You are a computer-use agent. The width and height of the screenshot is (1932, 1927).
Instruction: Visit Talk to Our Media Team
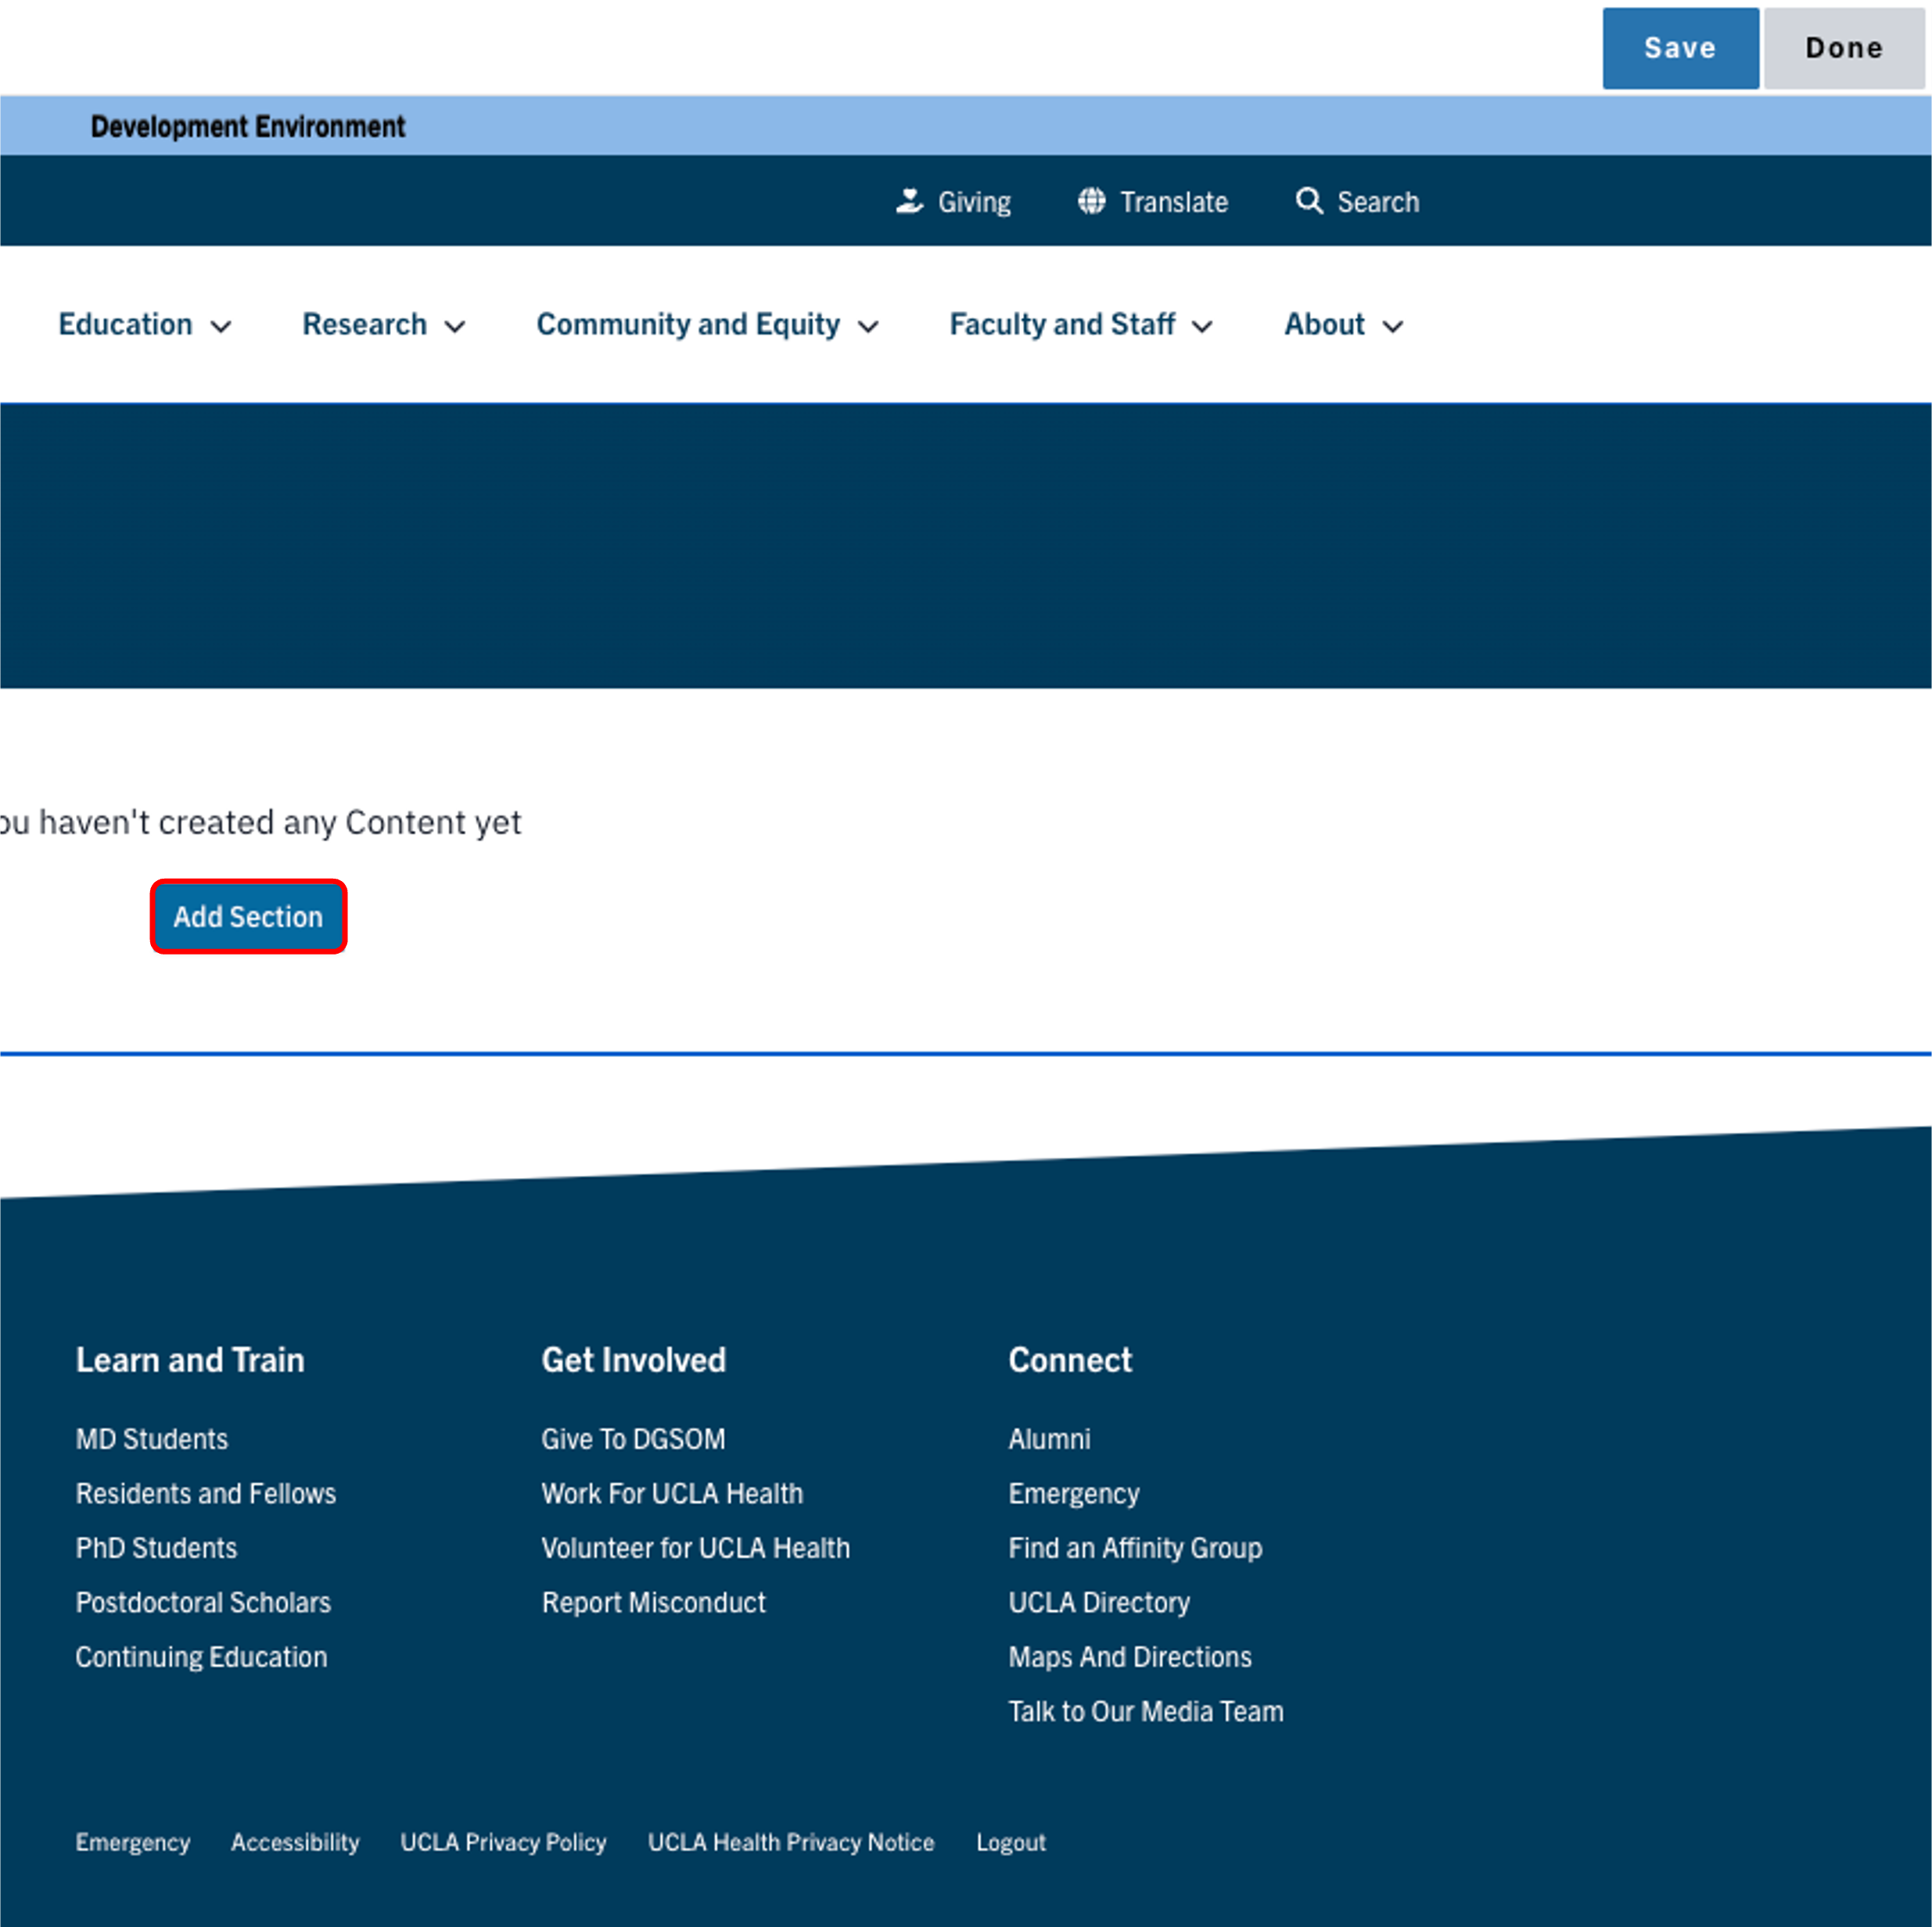pyautogui.click(x=1145, y=1711)
